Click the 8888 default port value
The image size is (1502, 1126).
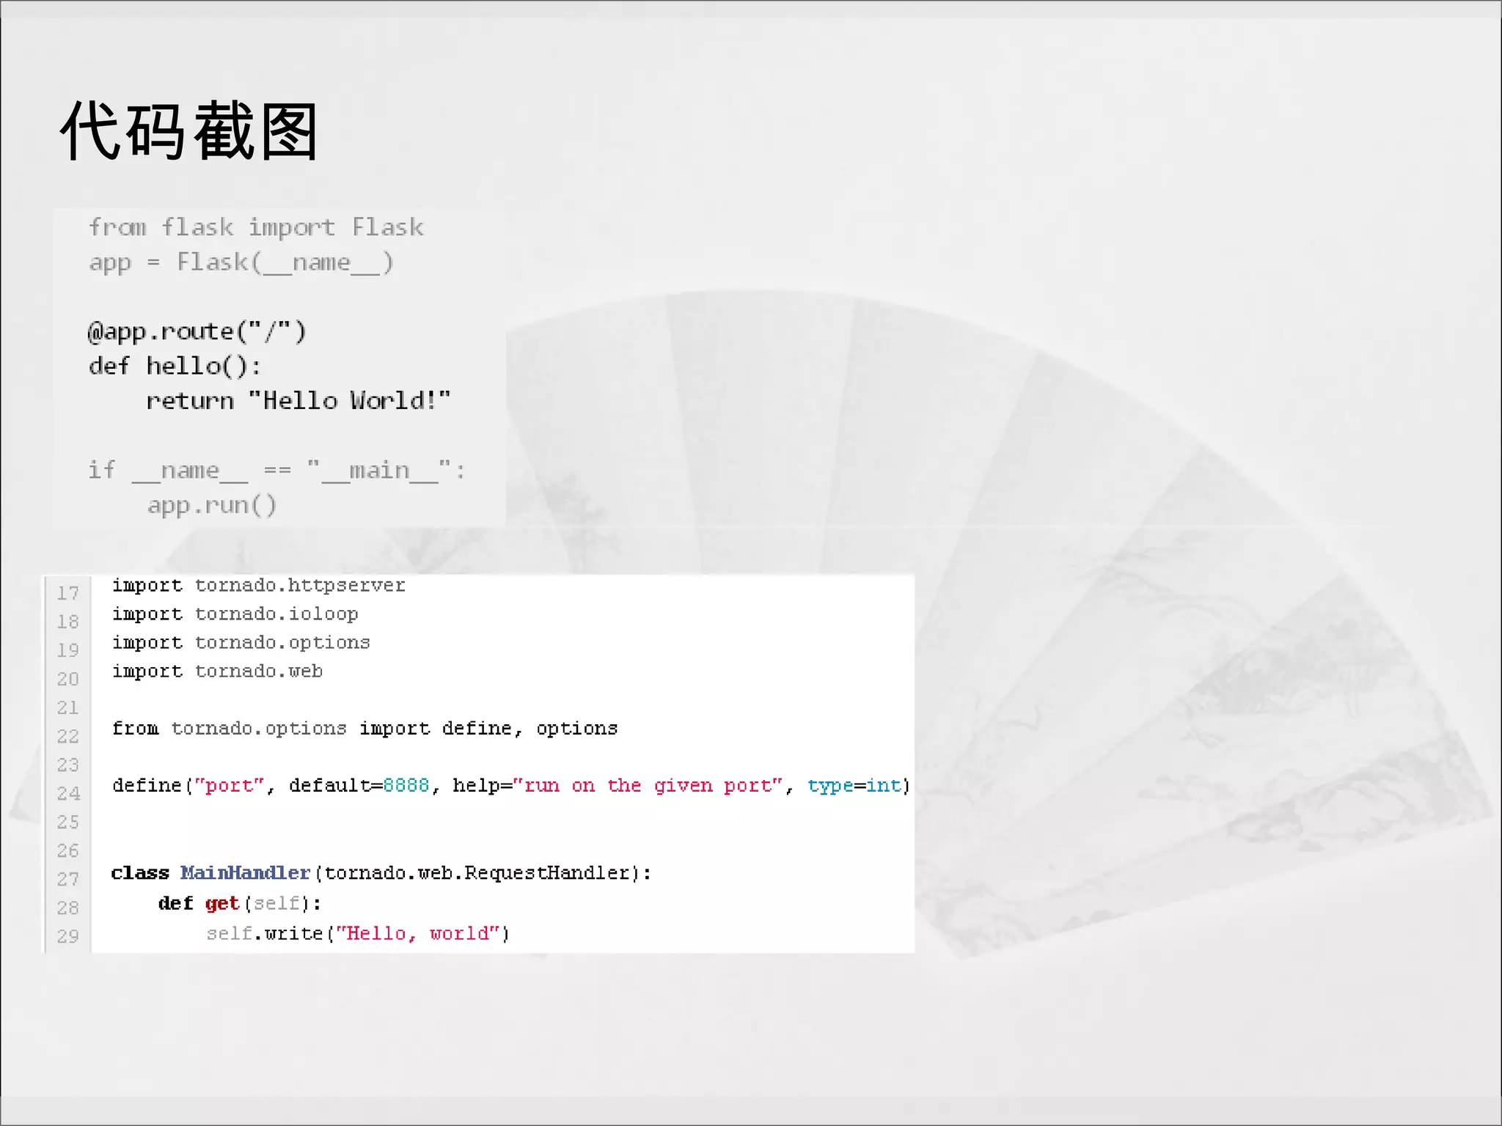pyautogui.click(x=406, y=785)
